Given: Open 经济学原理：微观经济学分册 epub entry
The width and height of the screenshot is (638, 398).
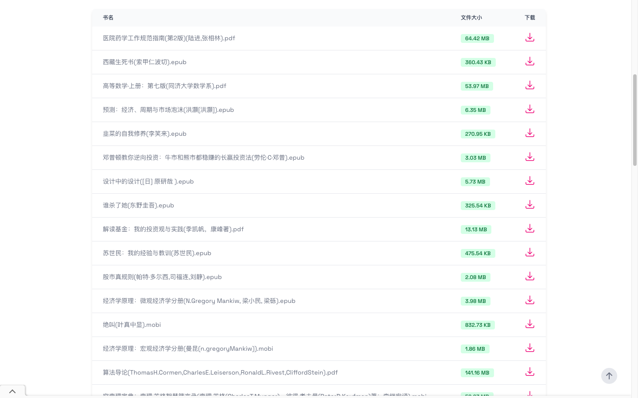Looking at the screenshot, I should click(x=199, y=301).
